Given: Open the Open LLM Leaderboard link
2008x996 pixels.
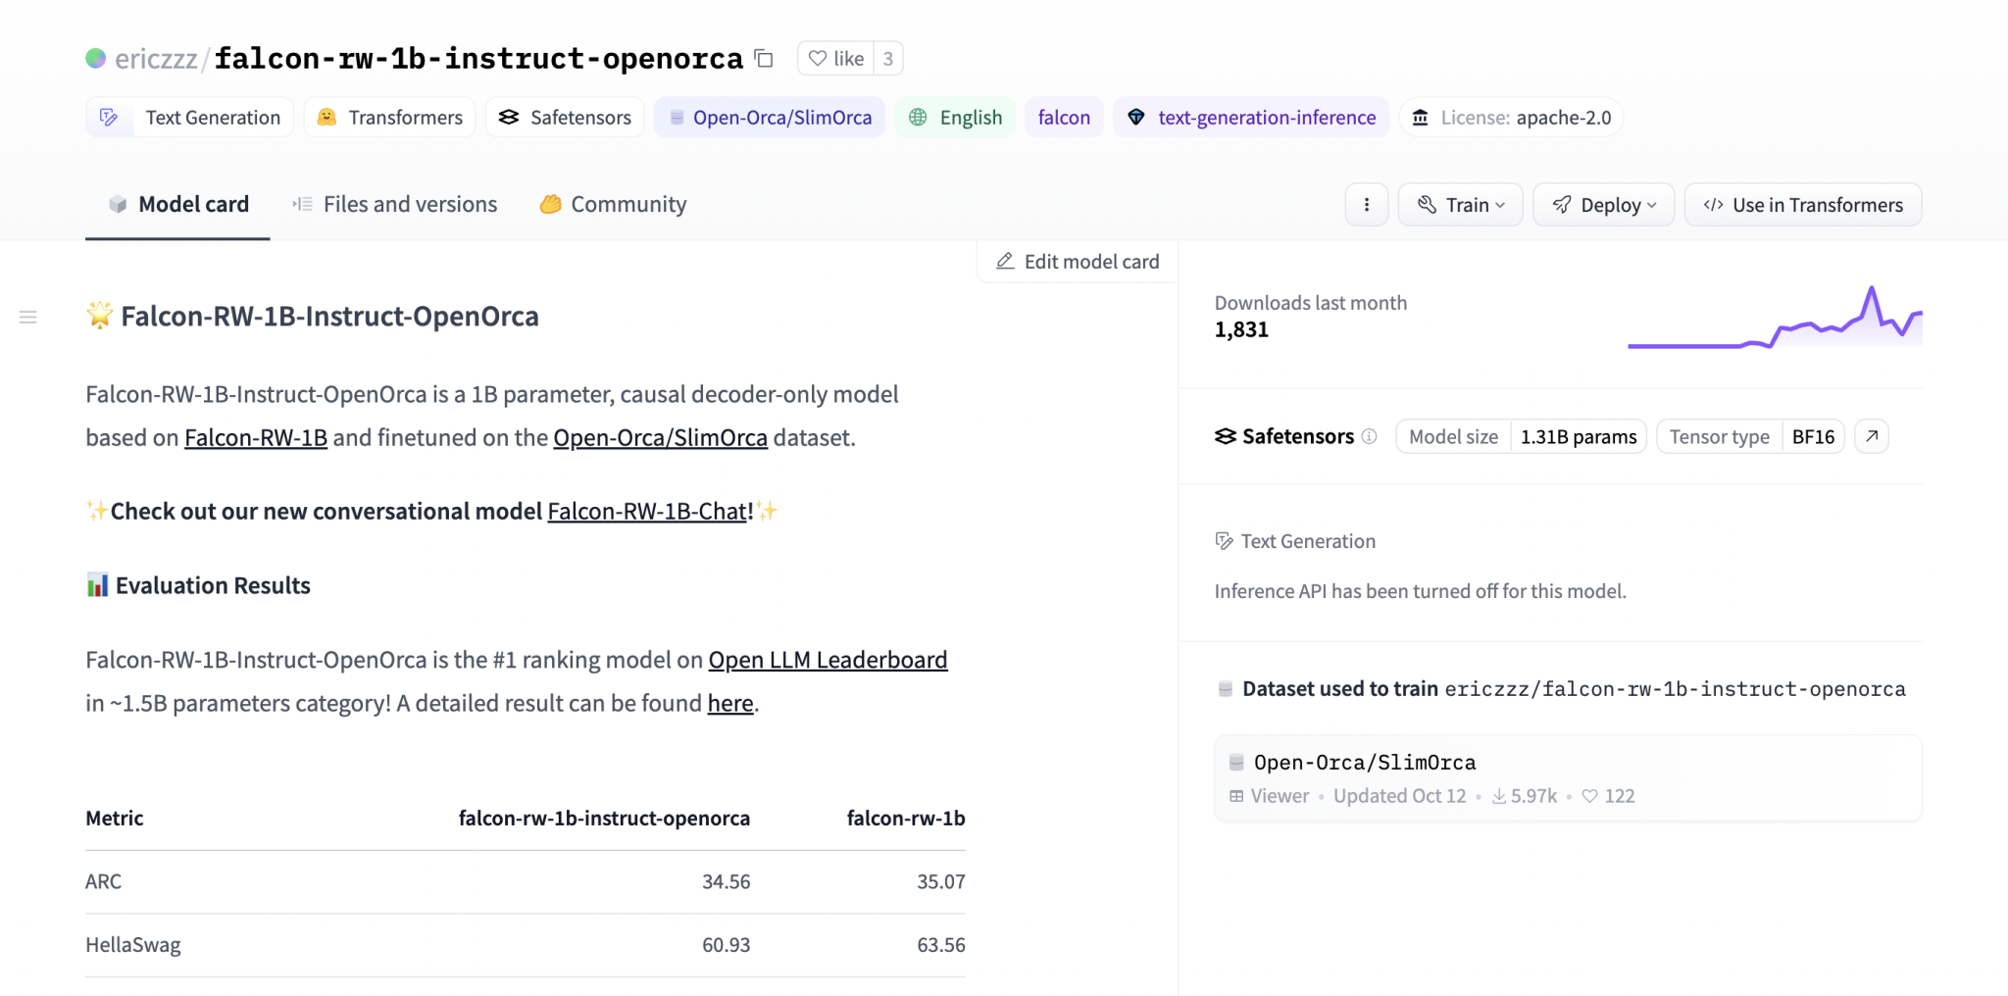Looking at the screenshot, I should coord(827,659).
